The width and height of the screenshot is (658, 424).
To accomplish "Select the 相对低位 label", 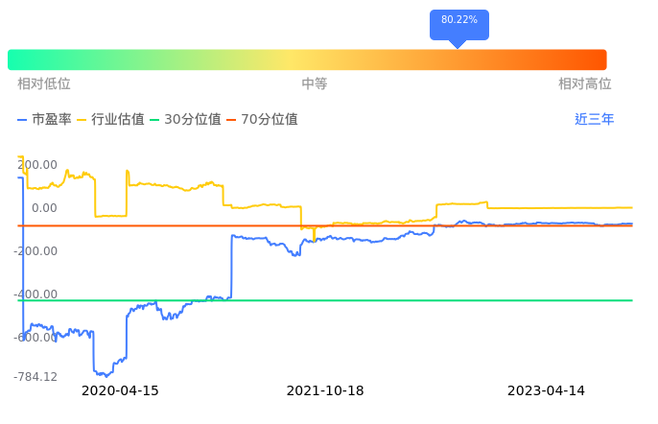I will tap(44, 84).
